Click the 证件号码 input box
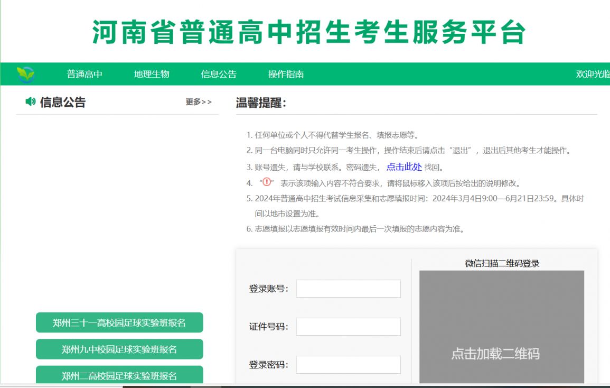This screenshot has width=610, height=388. [x=349, y=327]
